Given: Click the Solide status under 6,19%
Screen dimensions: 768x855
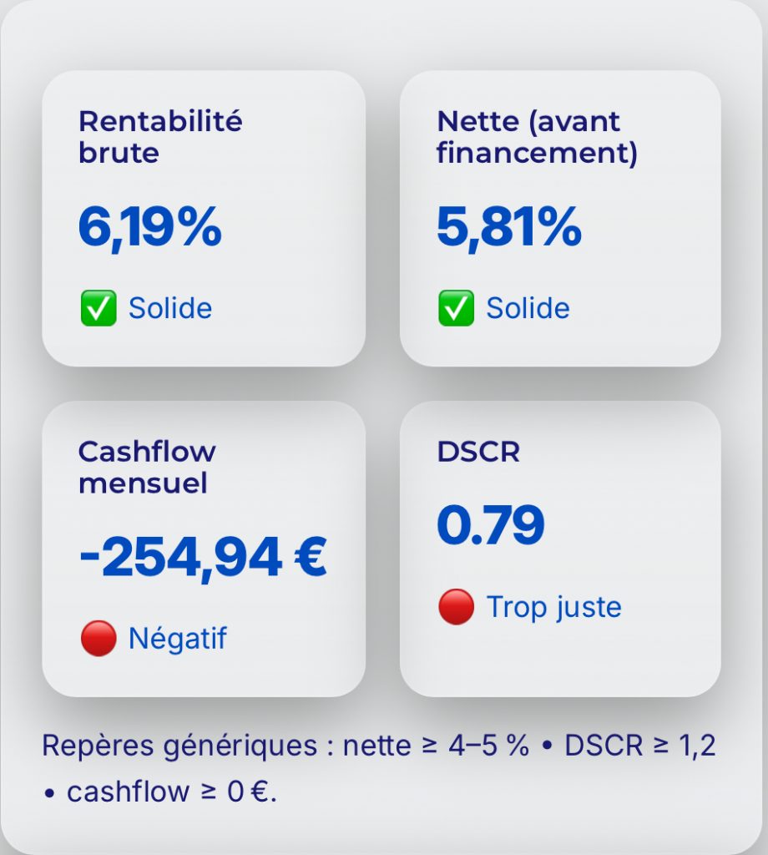Looking at the screenshot, I should click(x=170, y=308).
